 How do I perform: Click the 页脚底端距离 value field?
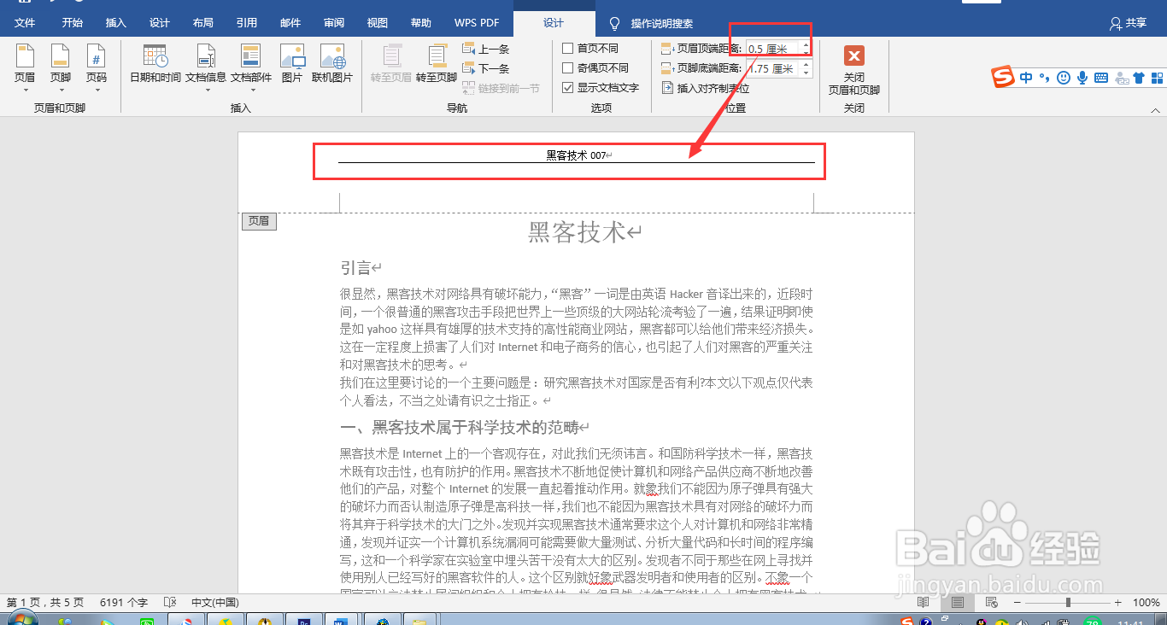[x=773, y=68]
